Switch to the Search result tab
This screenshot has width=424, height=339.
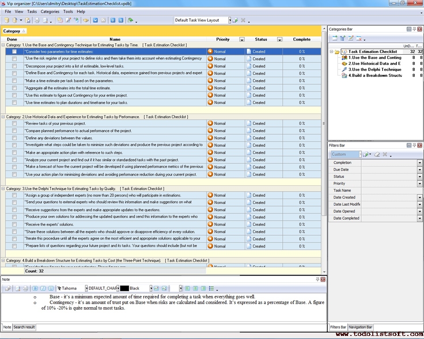(24, 327)
